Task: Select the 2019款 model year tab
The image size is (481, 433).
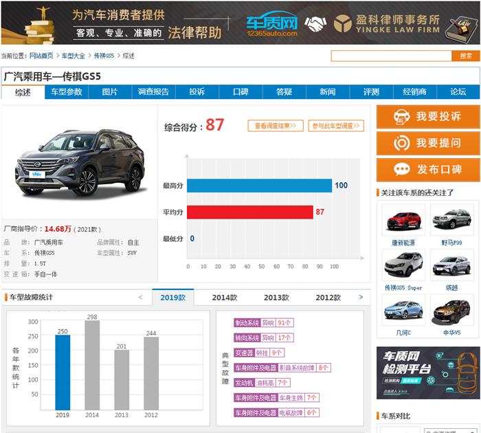Action: [173, 297]
